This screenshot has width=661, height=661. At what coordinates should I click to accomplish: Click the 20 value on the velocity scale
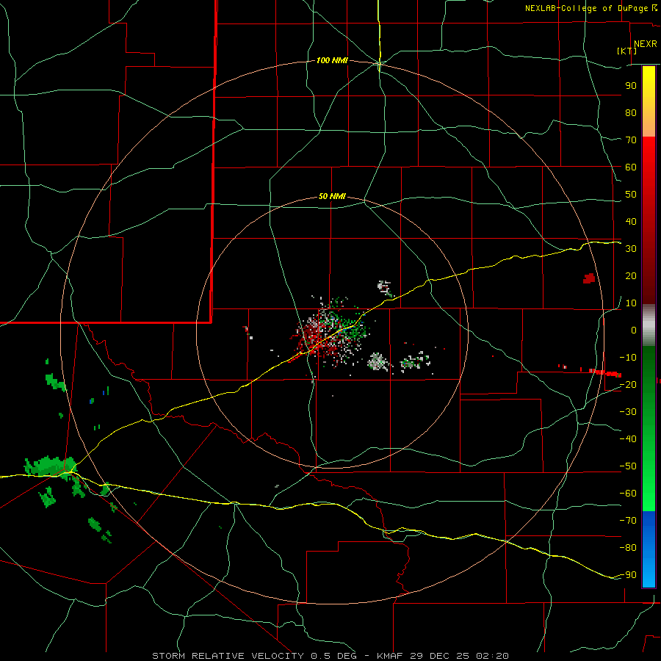pyautogui.click(x=631, y=276)
